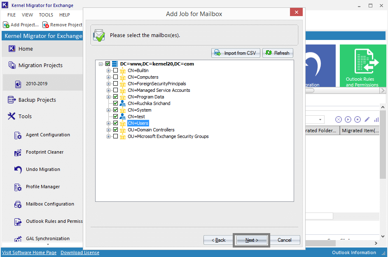Image resolution: width=388 pixels, height=257 pixels.
Task: Click the CN=test user icon
Action: pos(122,117)
